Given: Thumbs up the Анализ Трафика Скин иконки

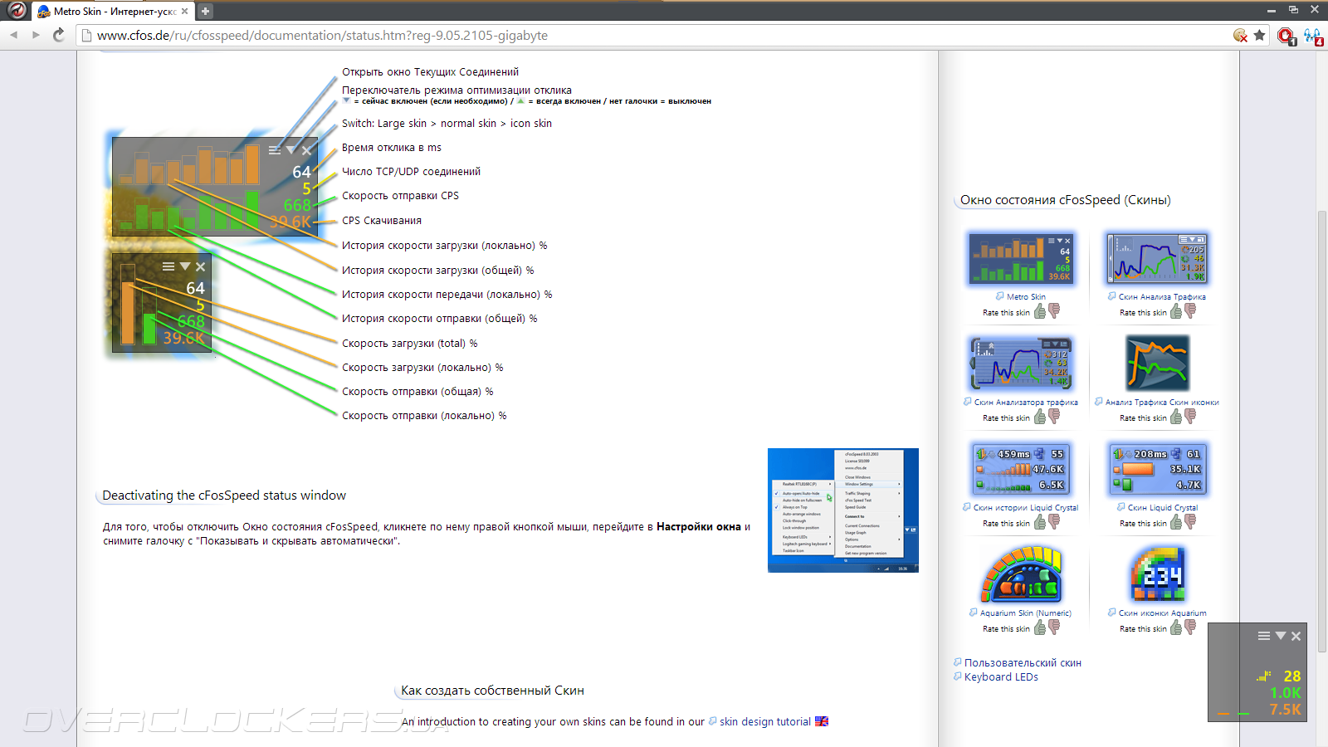Looking at the screenshot, I should 1176,417.
